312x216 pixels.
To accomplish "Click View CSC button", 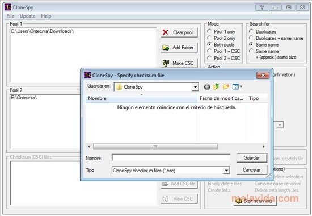I will click(179, 198).
